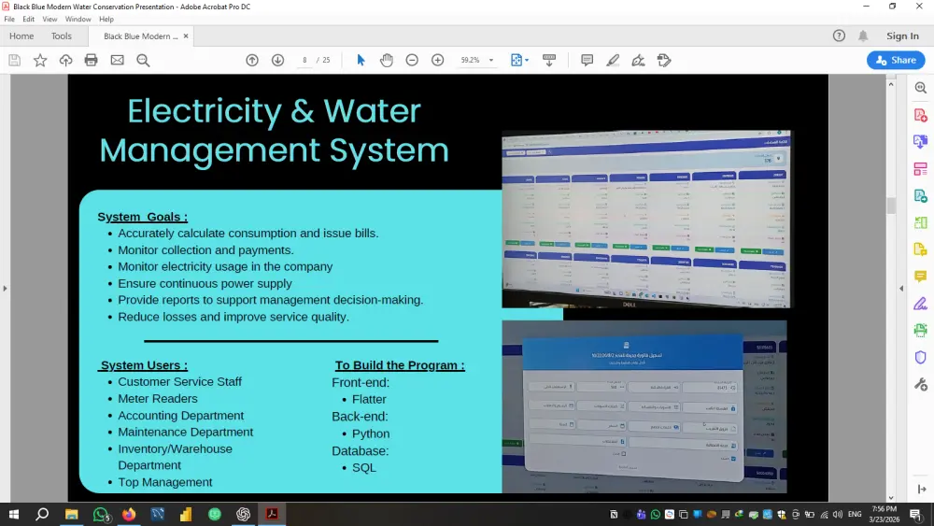Send file by email envelope icon
Image resolution: width=934 pixels, height=526 pixels.
click(118, 60)
